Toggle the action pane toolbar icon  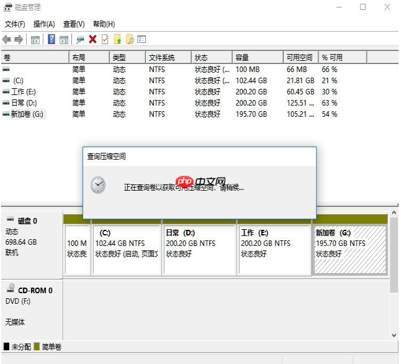pos(64,40)
